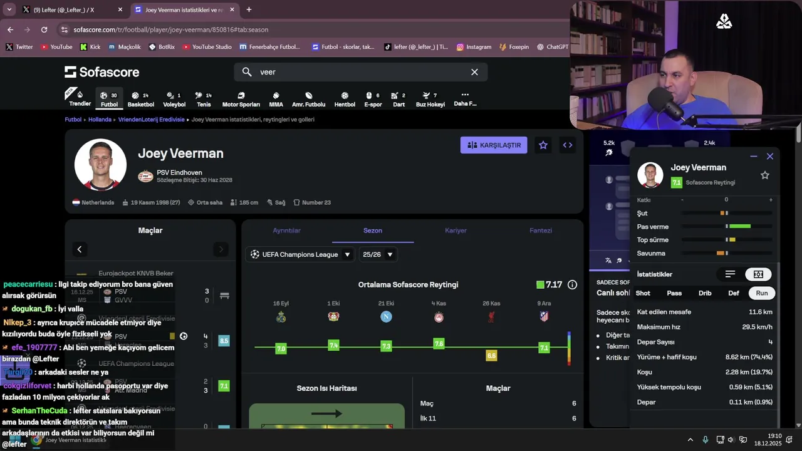Open Fantezi tab
The height and width of the screenshot is (451, 802).
tap(541, 231)
